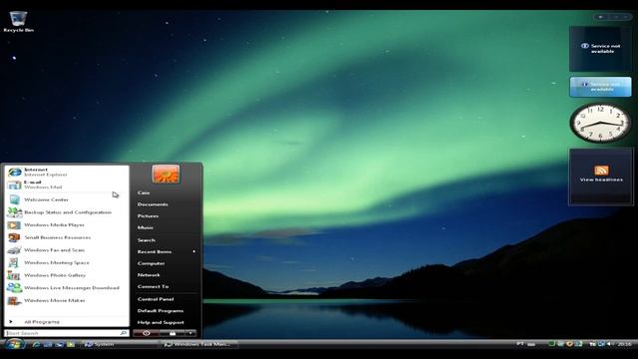Expand All Programs list
Screen dimensions: 638x359
pyautogui.click(x=67, y=322)
